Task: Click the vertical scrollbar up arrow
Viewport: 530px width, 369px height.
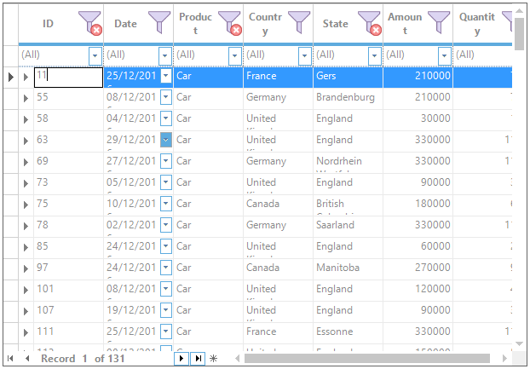Action: coord(519,11)
